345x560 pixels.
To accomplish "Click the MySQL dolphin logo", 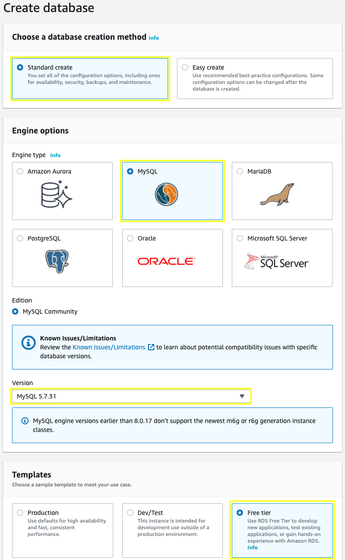I will click(x=167, y=195).
